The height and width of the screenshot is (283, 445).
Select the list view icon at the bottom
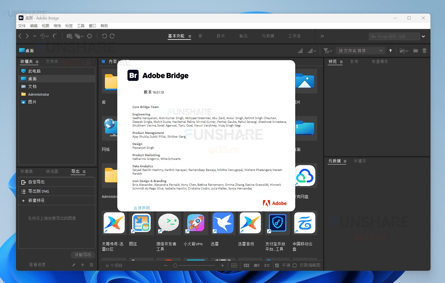coord(267,265)
